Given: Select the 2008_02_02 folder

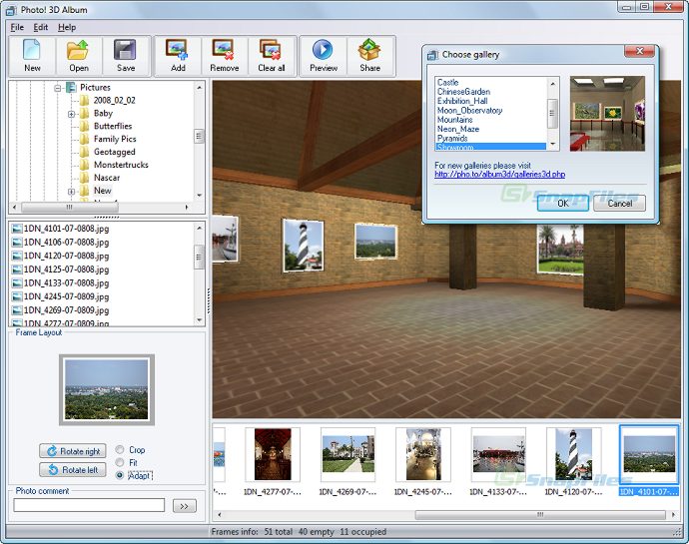Looking at the screenshot, I should coord(114,100).
